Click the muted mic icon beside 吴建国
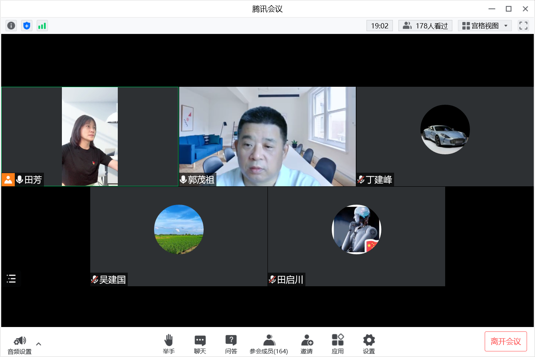Screen dimensions: 535x357 95,279
